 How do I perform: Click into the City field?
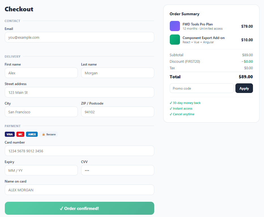pos(41,112)
